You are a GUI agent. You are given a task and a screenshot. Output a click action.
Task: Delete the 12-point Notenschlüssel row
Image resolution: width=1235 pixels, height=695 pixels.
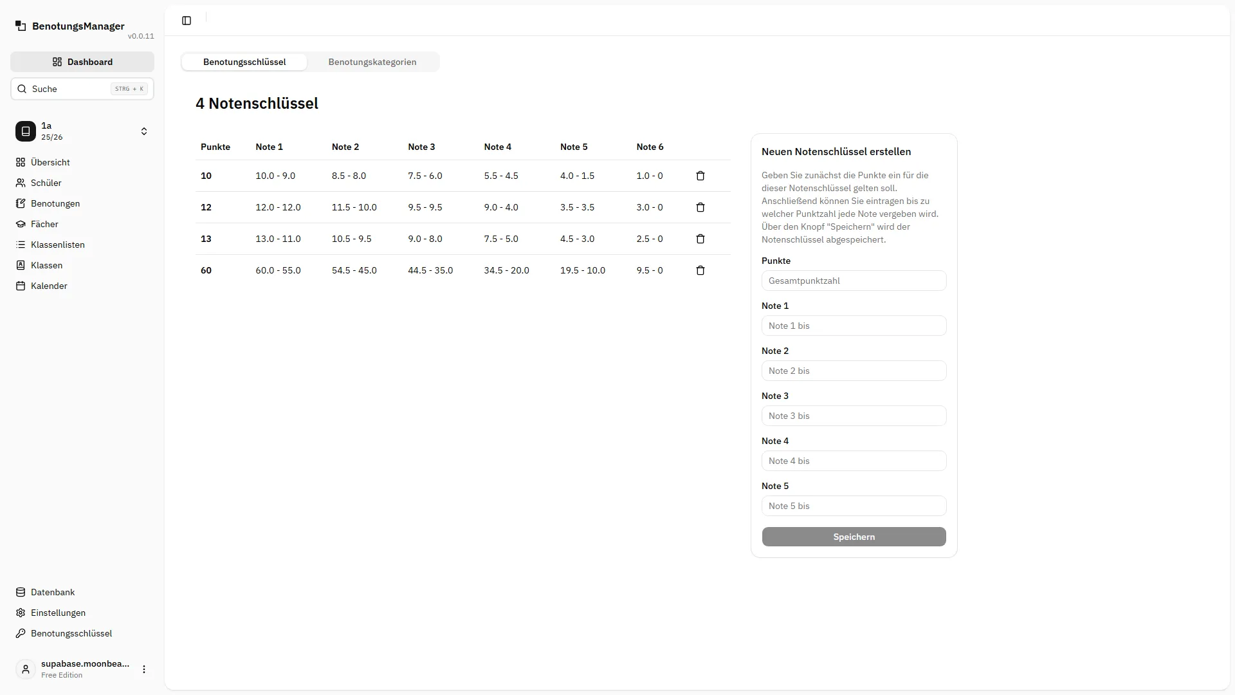pyautogui.click(x=700, y=207)
